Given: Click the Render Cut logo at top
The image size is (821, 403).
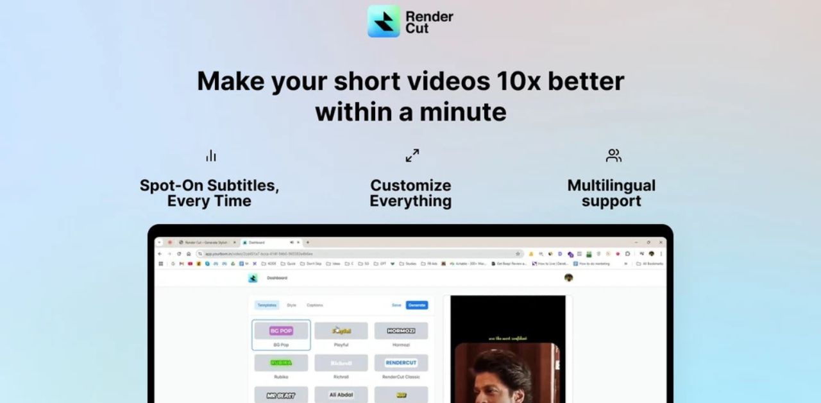Looking at the screenshot, I should tap(410, 21).
